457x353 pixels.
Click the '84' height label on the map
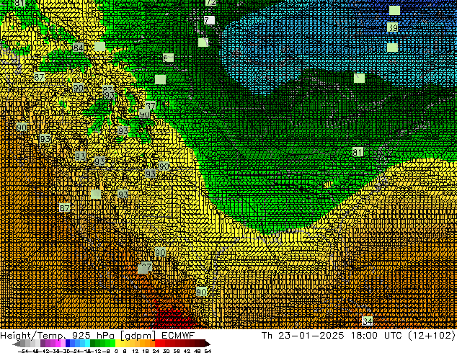tap(78, 48)
